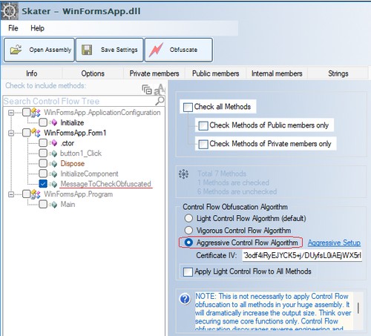Enable Apply Light Control Flow to All Methods
371x336 pixels.
coord(188,271)
